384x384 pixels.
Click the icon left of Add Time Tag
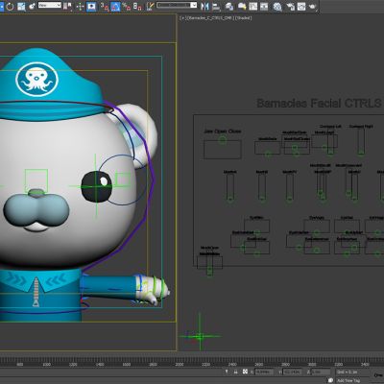331,380
